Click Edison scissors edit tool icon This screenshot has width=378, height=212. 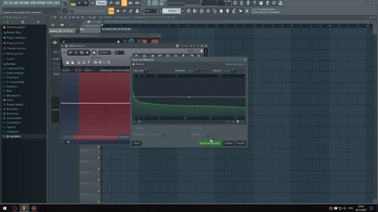click(x=79, y=63)
